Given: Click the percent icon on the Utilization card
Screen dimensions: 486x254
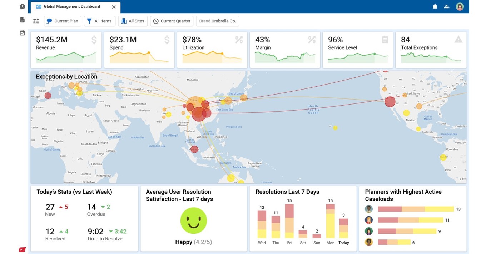Looking at the screenshot, I should pyautogui.click(x=239, y=40).
